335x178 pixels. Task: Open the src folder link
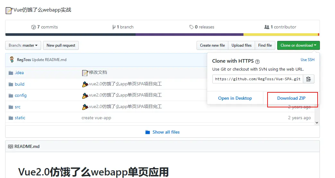coord(18,107)
